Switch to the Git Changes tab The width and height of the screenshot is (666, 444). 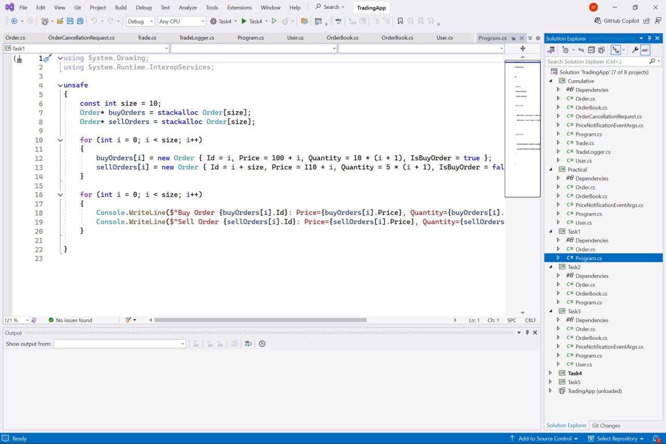click(606, 425)
